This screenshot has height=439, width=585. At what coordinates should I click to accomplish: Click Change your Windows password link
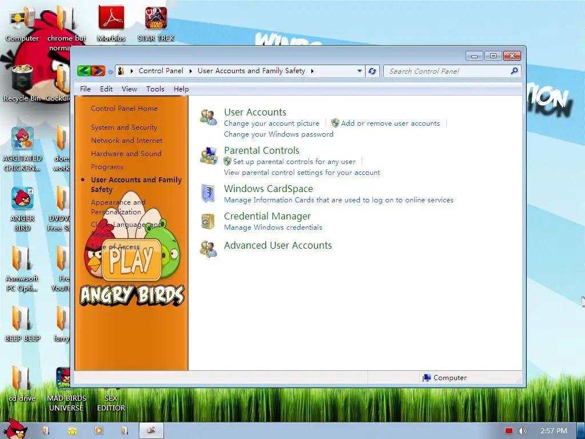coord(279,134)
